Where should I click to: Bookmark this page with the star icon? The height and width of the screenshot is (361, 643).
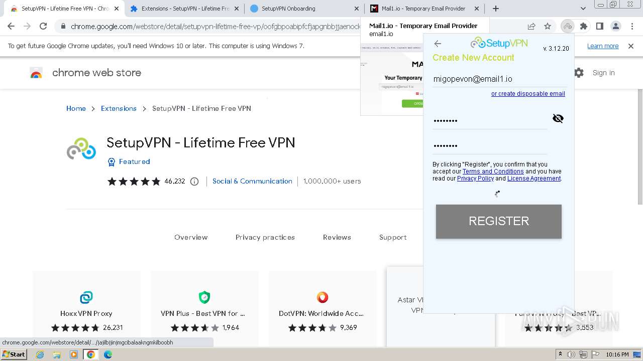548,27
